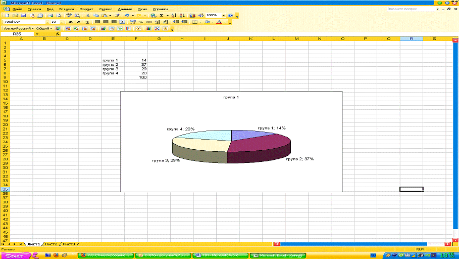Click the function fx icon
459x259 pixels.
click(58, 34)
